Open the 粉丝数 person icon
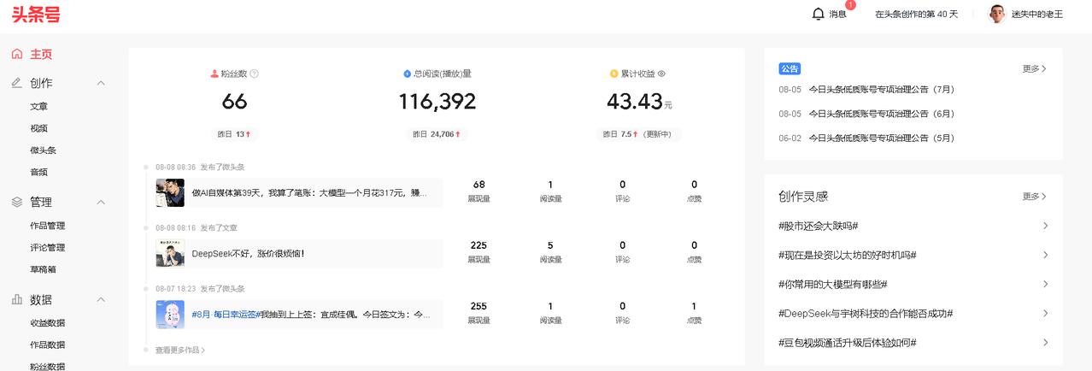Viewport: 1092px width, 371px height. click(x=214, y=74)
